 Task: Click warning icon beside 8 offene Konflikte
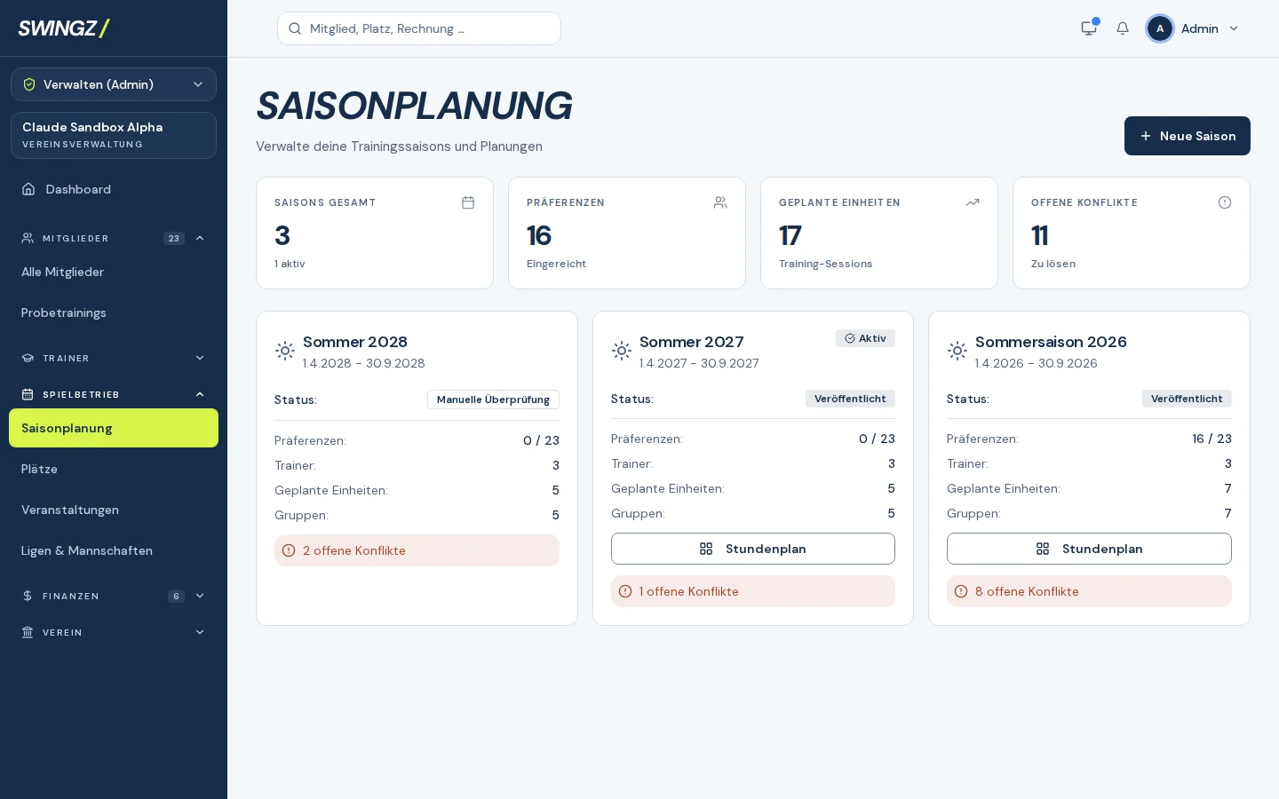click(961, 591)
